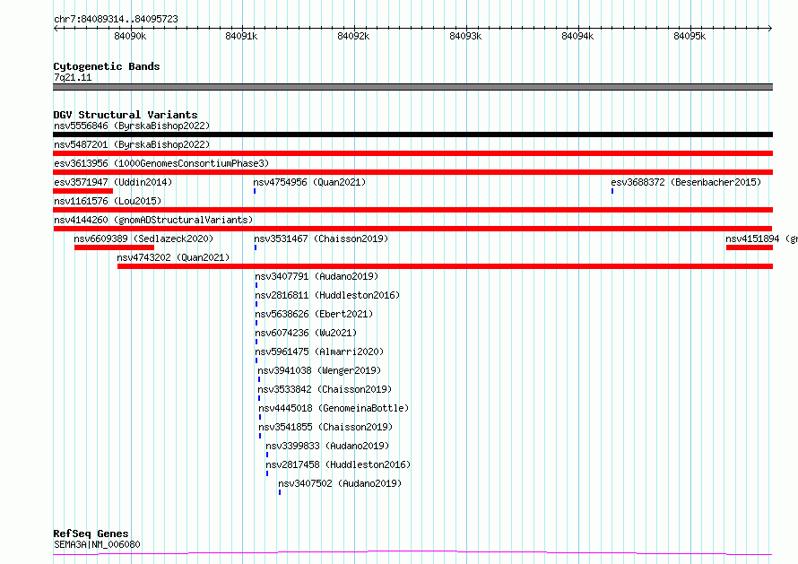
Task: Click the nsv5556846 (ByrskaBishop2022) label
Action: click(132, 126)
